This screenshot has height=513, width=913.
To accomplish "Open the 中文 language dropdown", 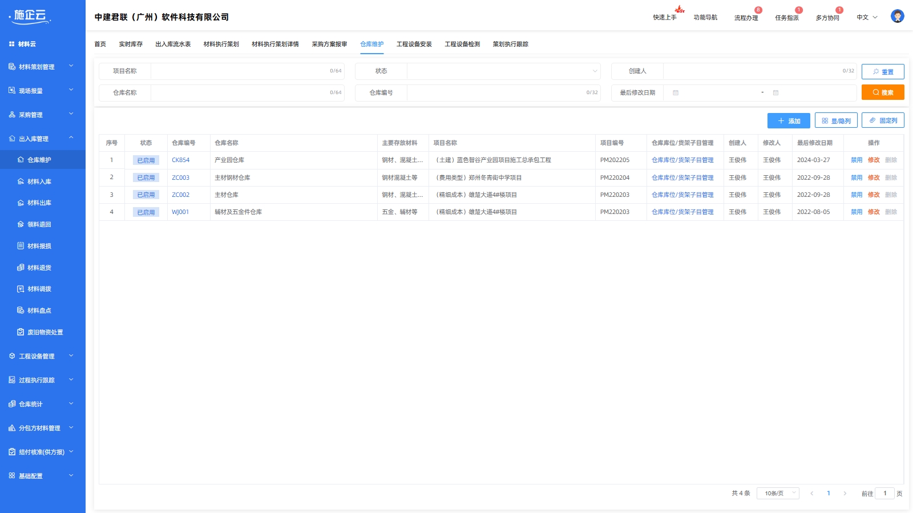I will [867, 18].
